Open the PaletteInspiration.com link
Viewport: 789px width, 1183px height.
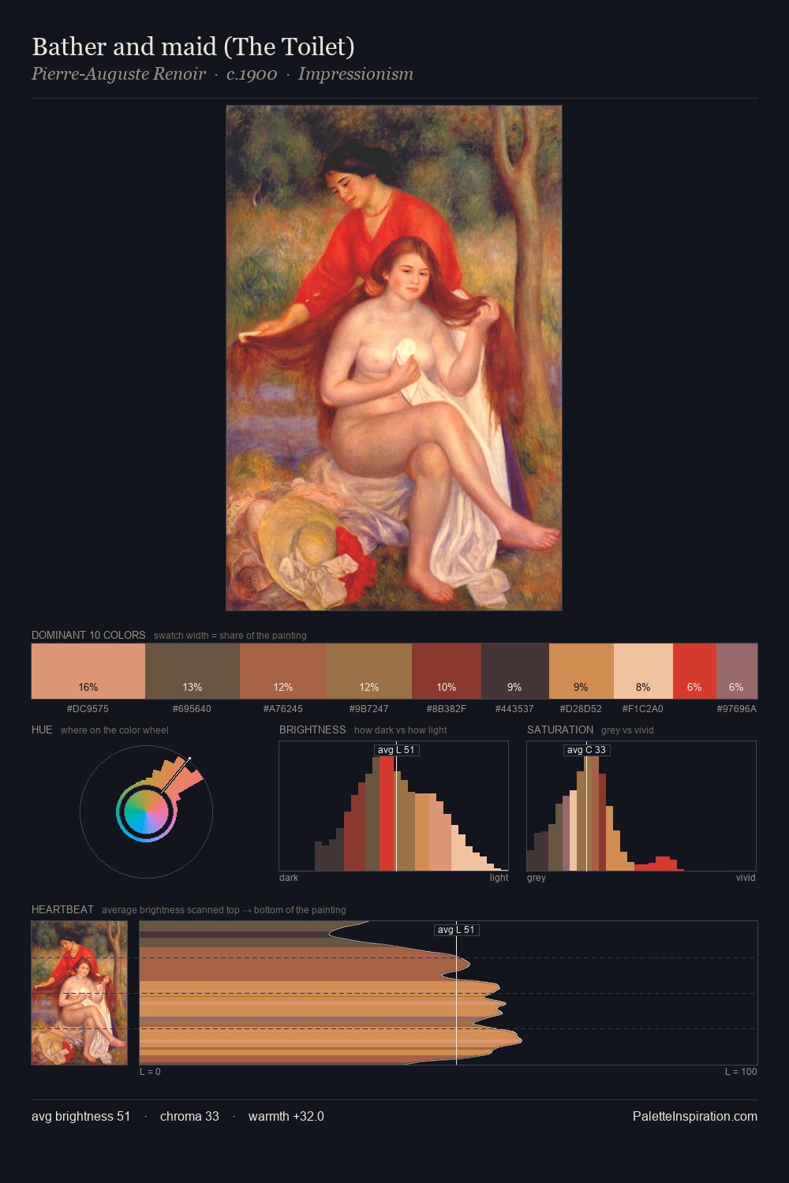[x=695, y=1116]
